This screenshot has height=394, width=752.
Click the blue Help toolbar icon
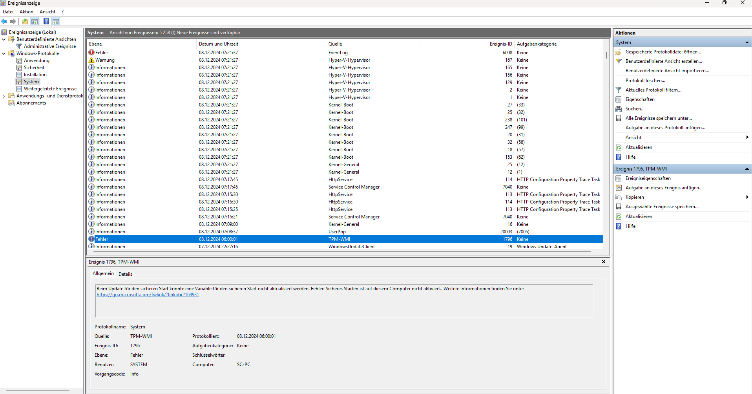[x=46, y=21]
